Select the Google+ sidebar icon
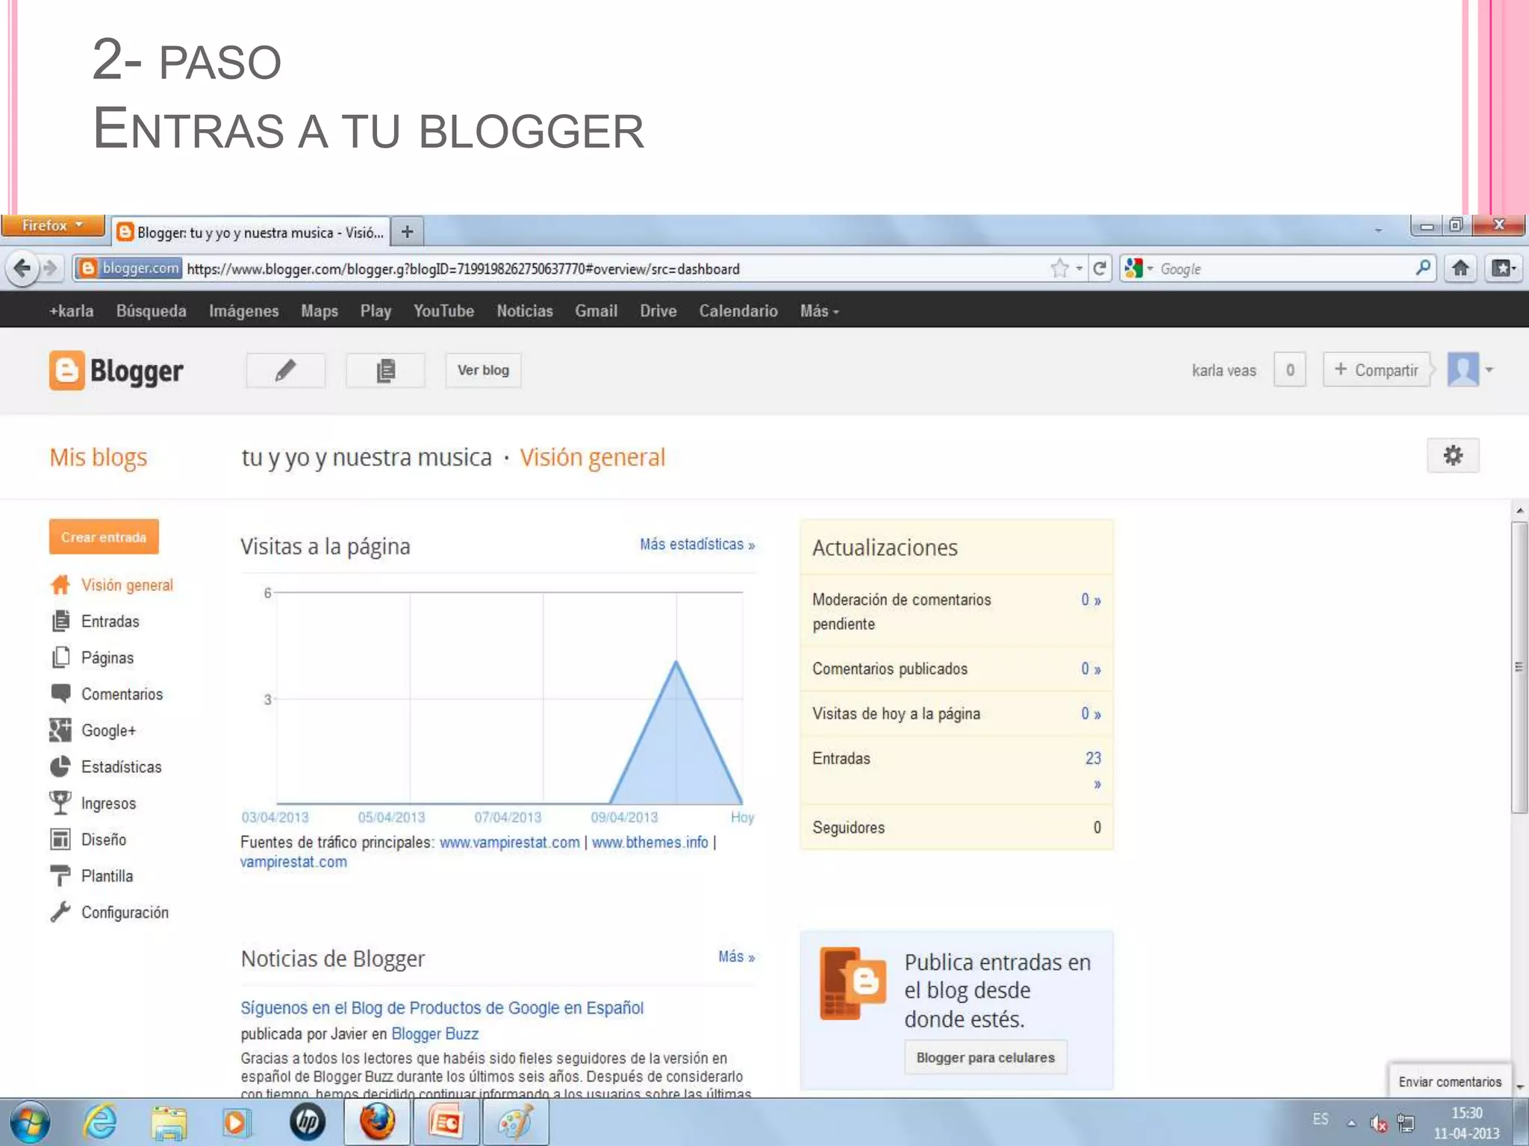1529x1146 pixels. point(60,730)
